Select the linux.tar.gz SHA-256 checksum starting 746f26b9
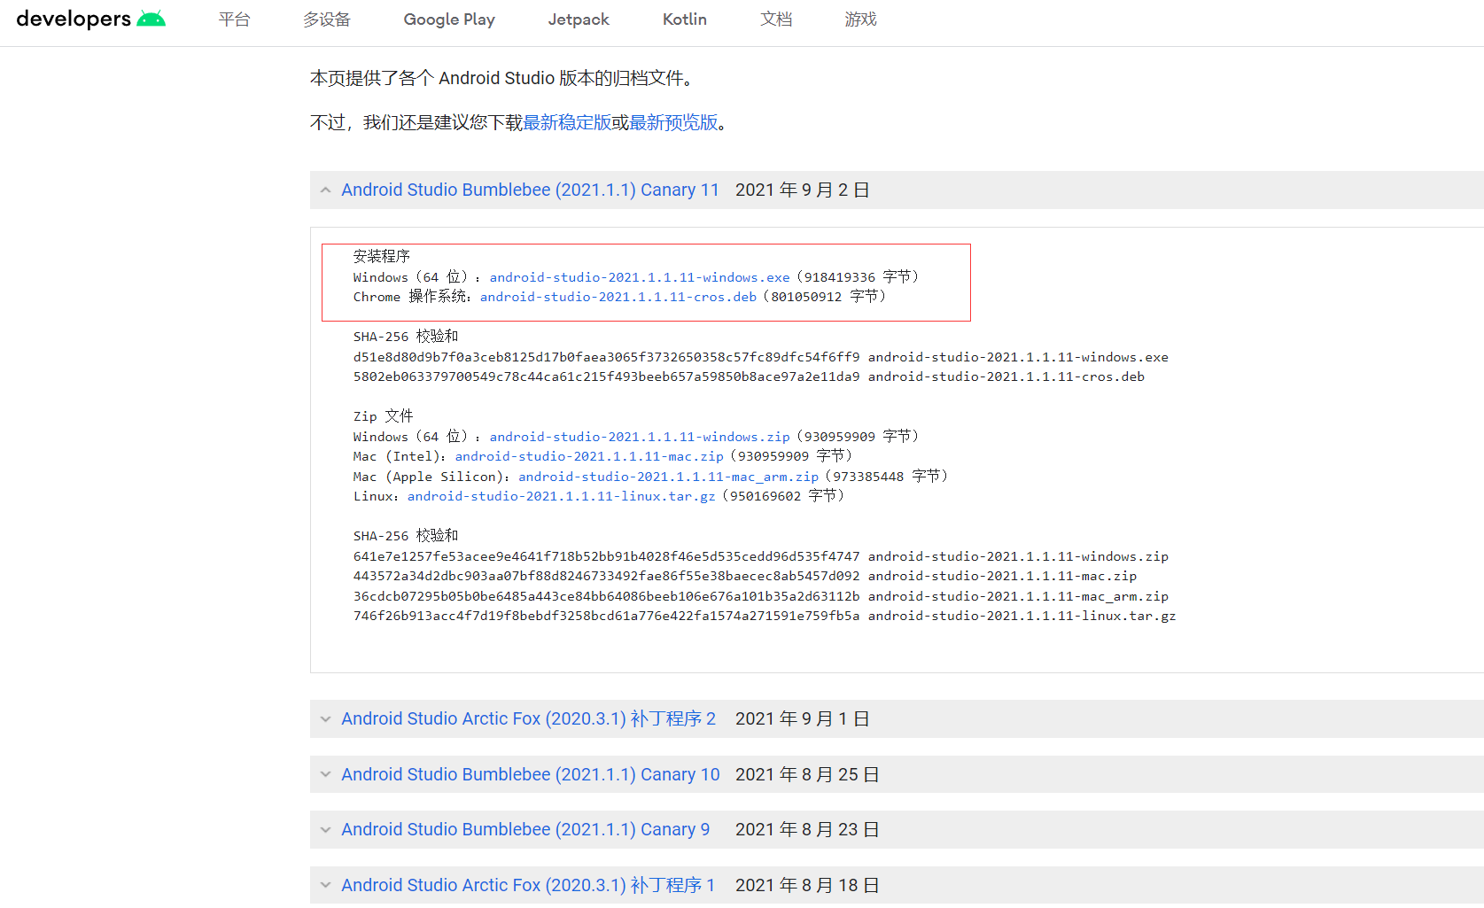This screenshot has width=1484, height=908. click(x=606, y=616)
